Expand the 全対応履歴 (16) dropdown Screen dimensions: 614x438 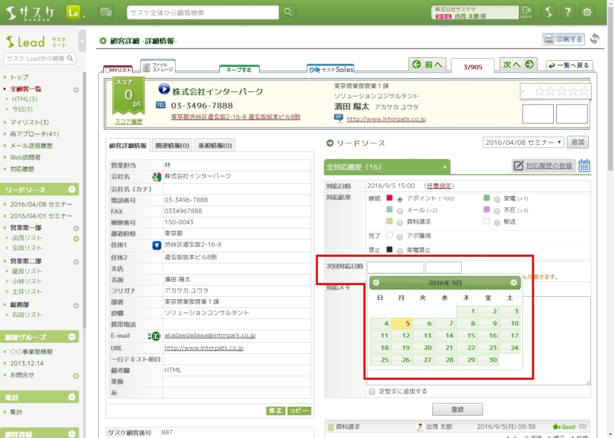click(x=445, y=166)
